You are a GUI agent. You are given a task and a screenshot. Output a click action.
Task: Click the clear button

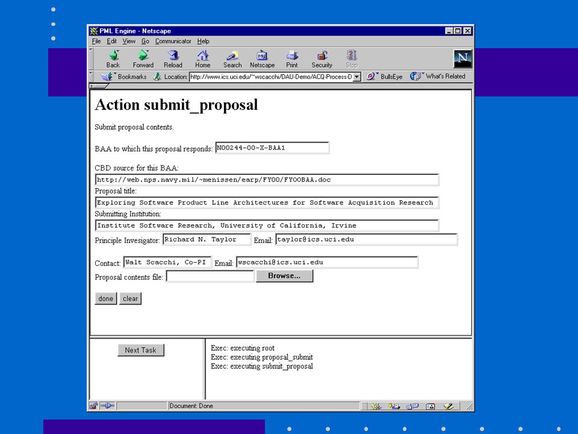tap(130, 298)
